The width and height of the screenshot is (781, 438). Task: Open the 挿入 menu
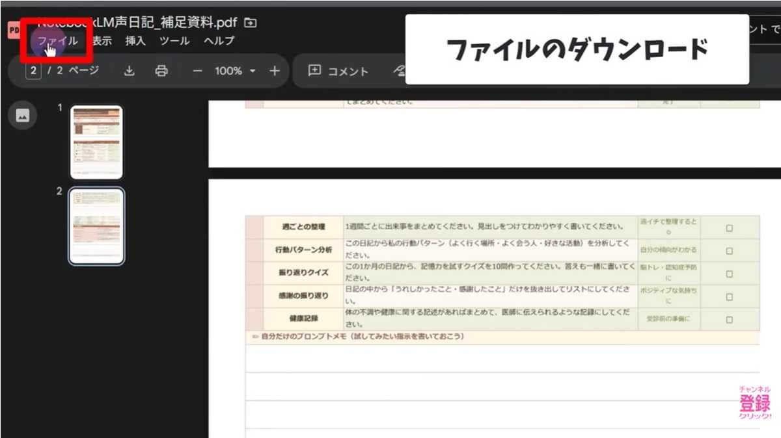click(x=135, y=41)
